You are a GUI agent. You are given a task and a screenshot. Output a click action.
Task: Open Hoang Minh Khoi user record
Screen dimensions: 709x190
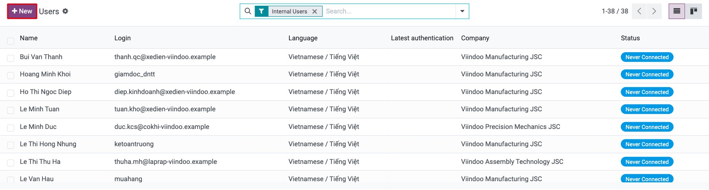[x=45, y=74]
